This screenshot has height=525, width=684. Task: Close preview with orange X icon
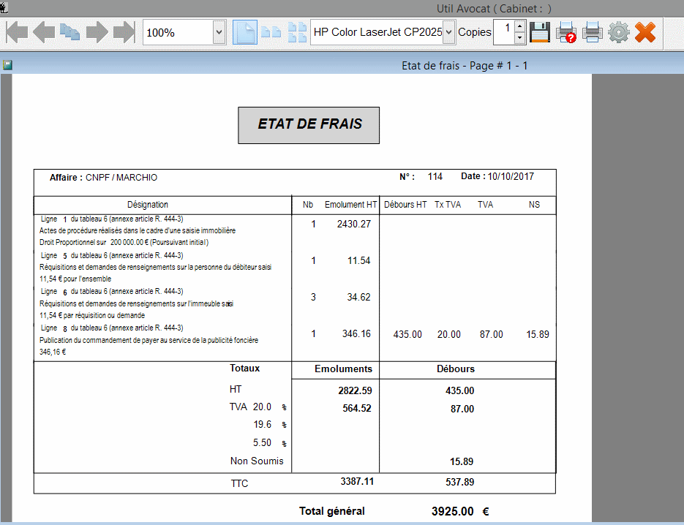coord(645,32)
